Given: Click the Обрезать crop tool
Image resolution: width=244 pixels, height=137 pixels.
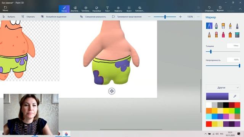Looking at the screenshot, I should click(28, 17).
